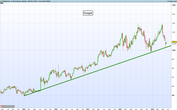The width and height of the screenshot is (177, 110).
Task: Click the 2015 label on time axis
Action: pyautogui.click(x=24, y=109)
